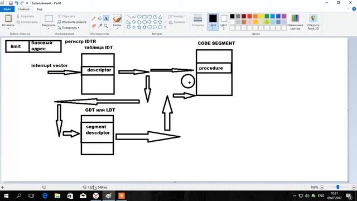
Task: Expand the shapes gallery more arrow
Action: [165, 27]
